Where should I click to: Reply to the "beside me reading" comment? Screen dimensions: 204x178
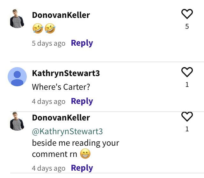(82, 168)
